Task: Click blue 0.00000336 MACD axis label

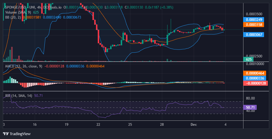Action: pos(255,78)
